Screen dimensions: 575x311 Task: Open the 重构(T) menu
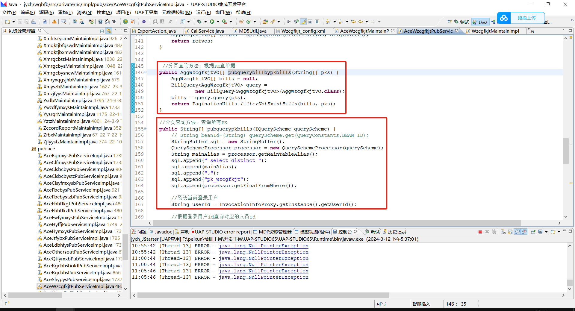[x=65, y=12]
